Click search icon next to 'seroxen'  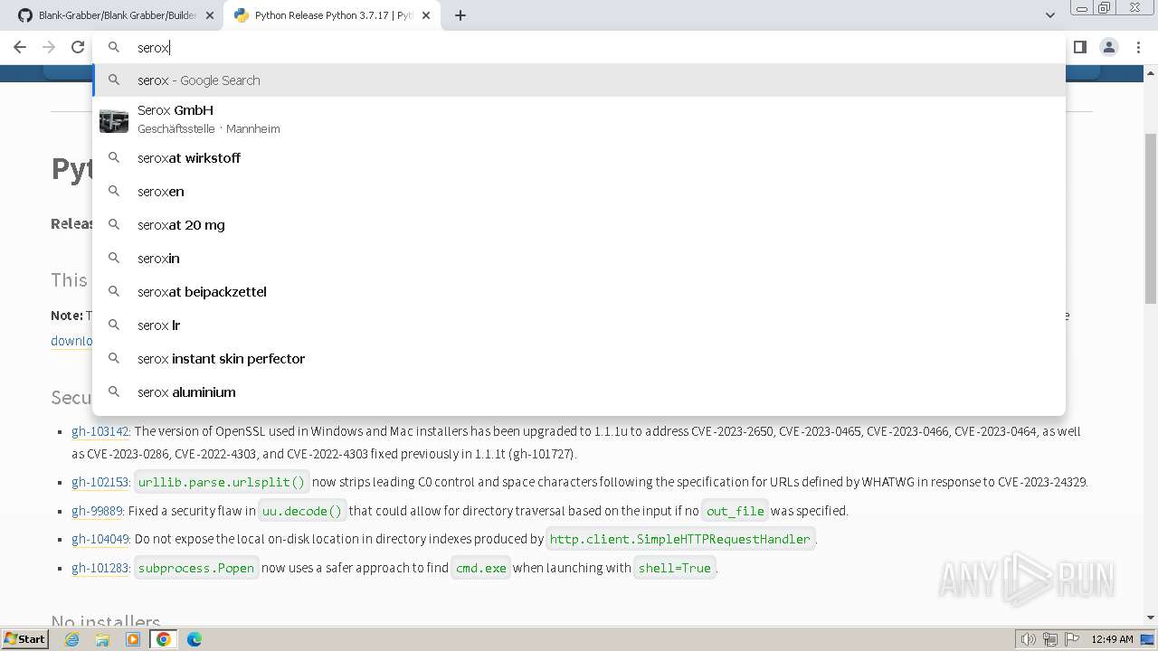pyautogui.click(x=114, y=192)
